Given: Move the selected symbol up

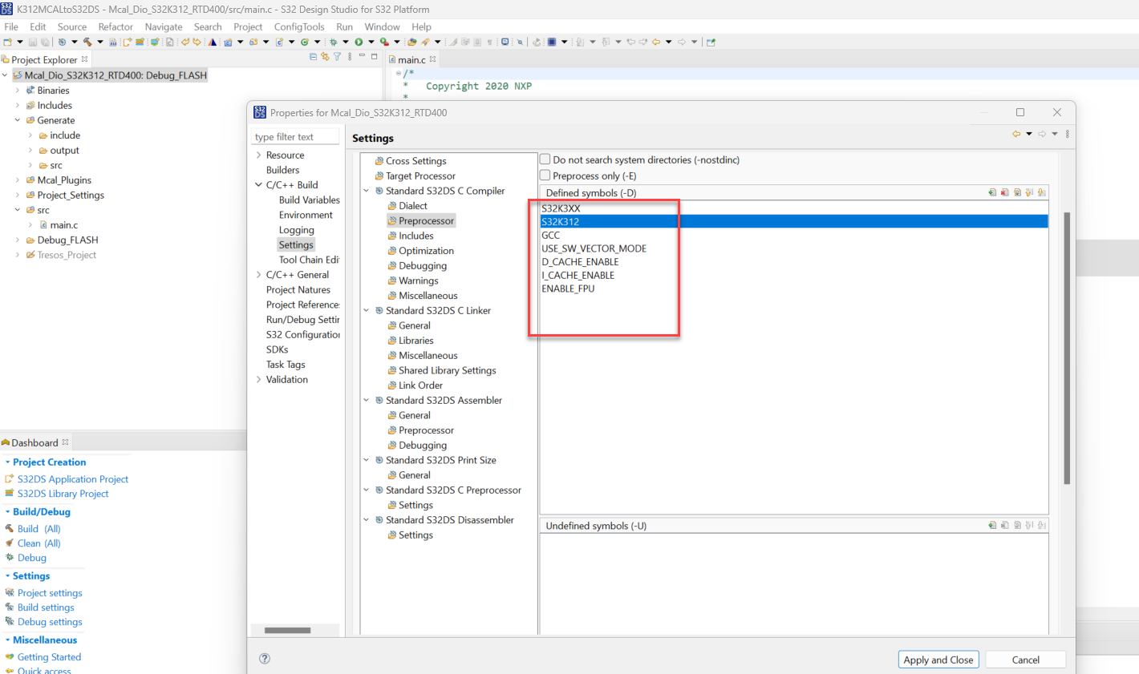Looking at the screenshot, I should point(1029,192).
